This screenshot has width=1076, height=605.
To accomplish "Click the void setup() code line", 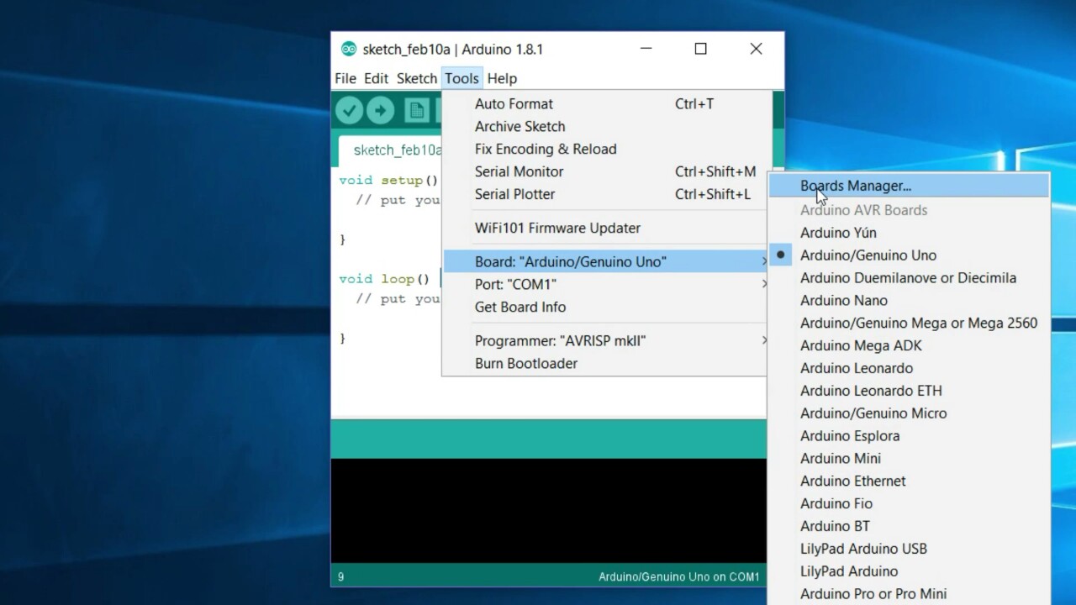I will pyautogui.click(x=388, y=181).
